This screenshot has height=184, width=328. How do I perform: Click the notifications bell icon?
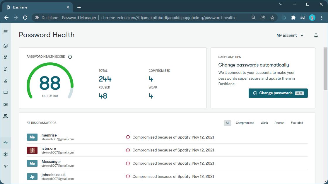316,35
